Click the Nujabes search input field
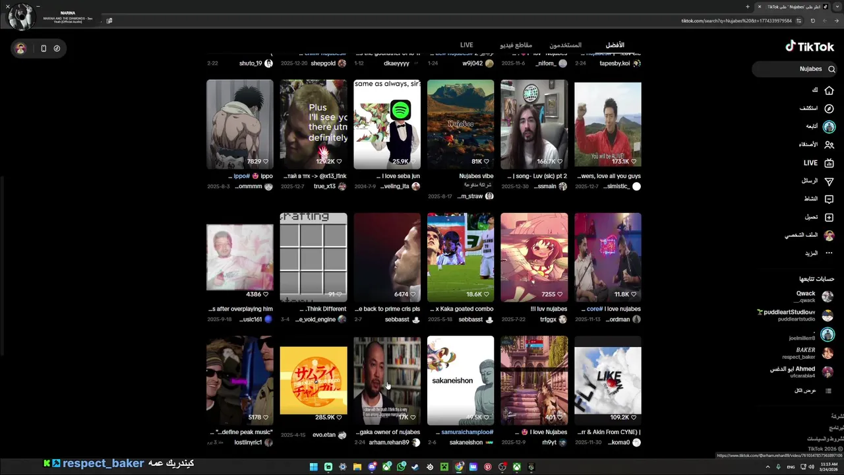 [x=795, y=69]
